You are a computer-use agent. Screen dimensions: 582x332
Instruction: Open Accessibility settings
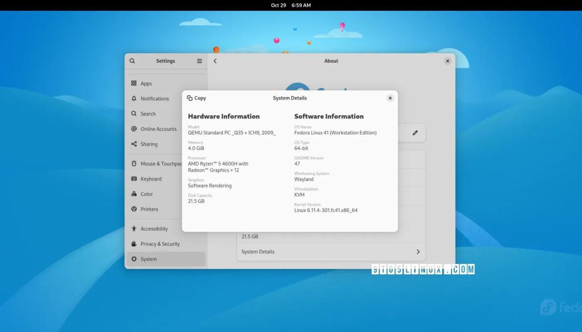point(154,229)
